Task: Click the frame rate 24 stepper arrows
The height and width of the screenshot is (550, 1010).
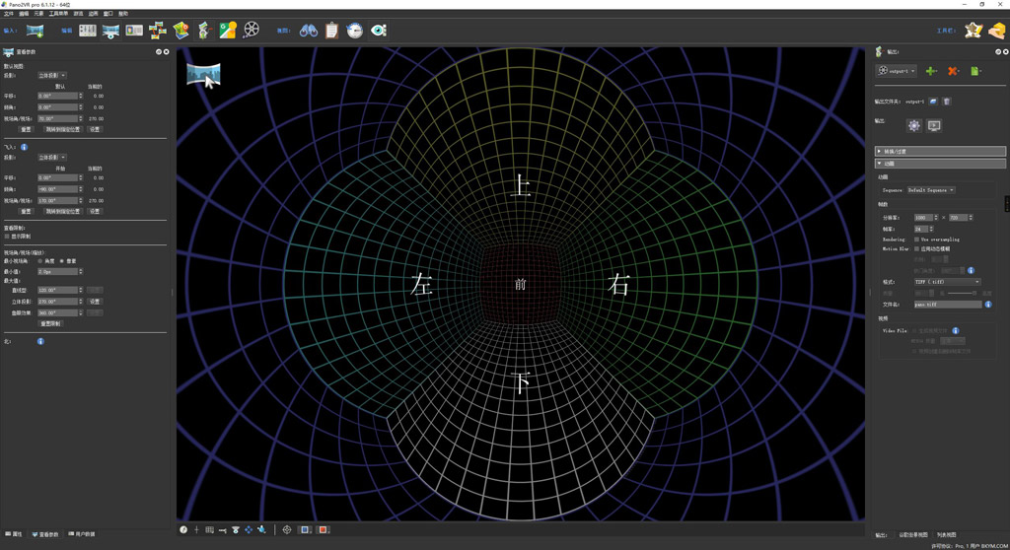Action: (x=931, y=229)
